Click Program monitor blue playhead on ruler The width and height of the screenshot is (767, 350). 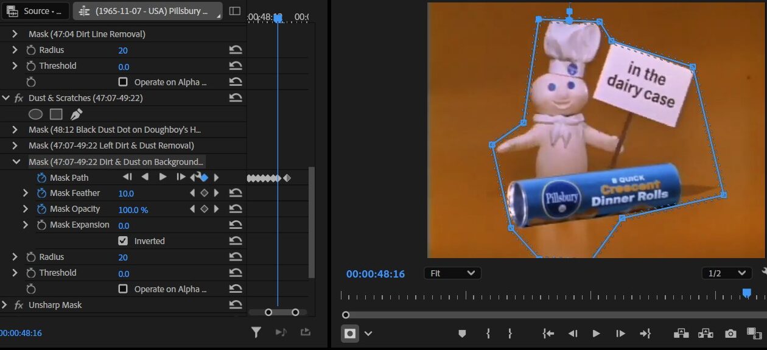(x=747, y=293)
